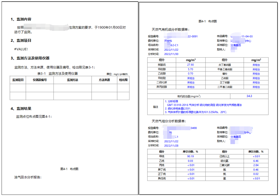The image size is (279, 196).
Task: Select the methane mole fraction 90.19
Action: click(190, 156)
